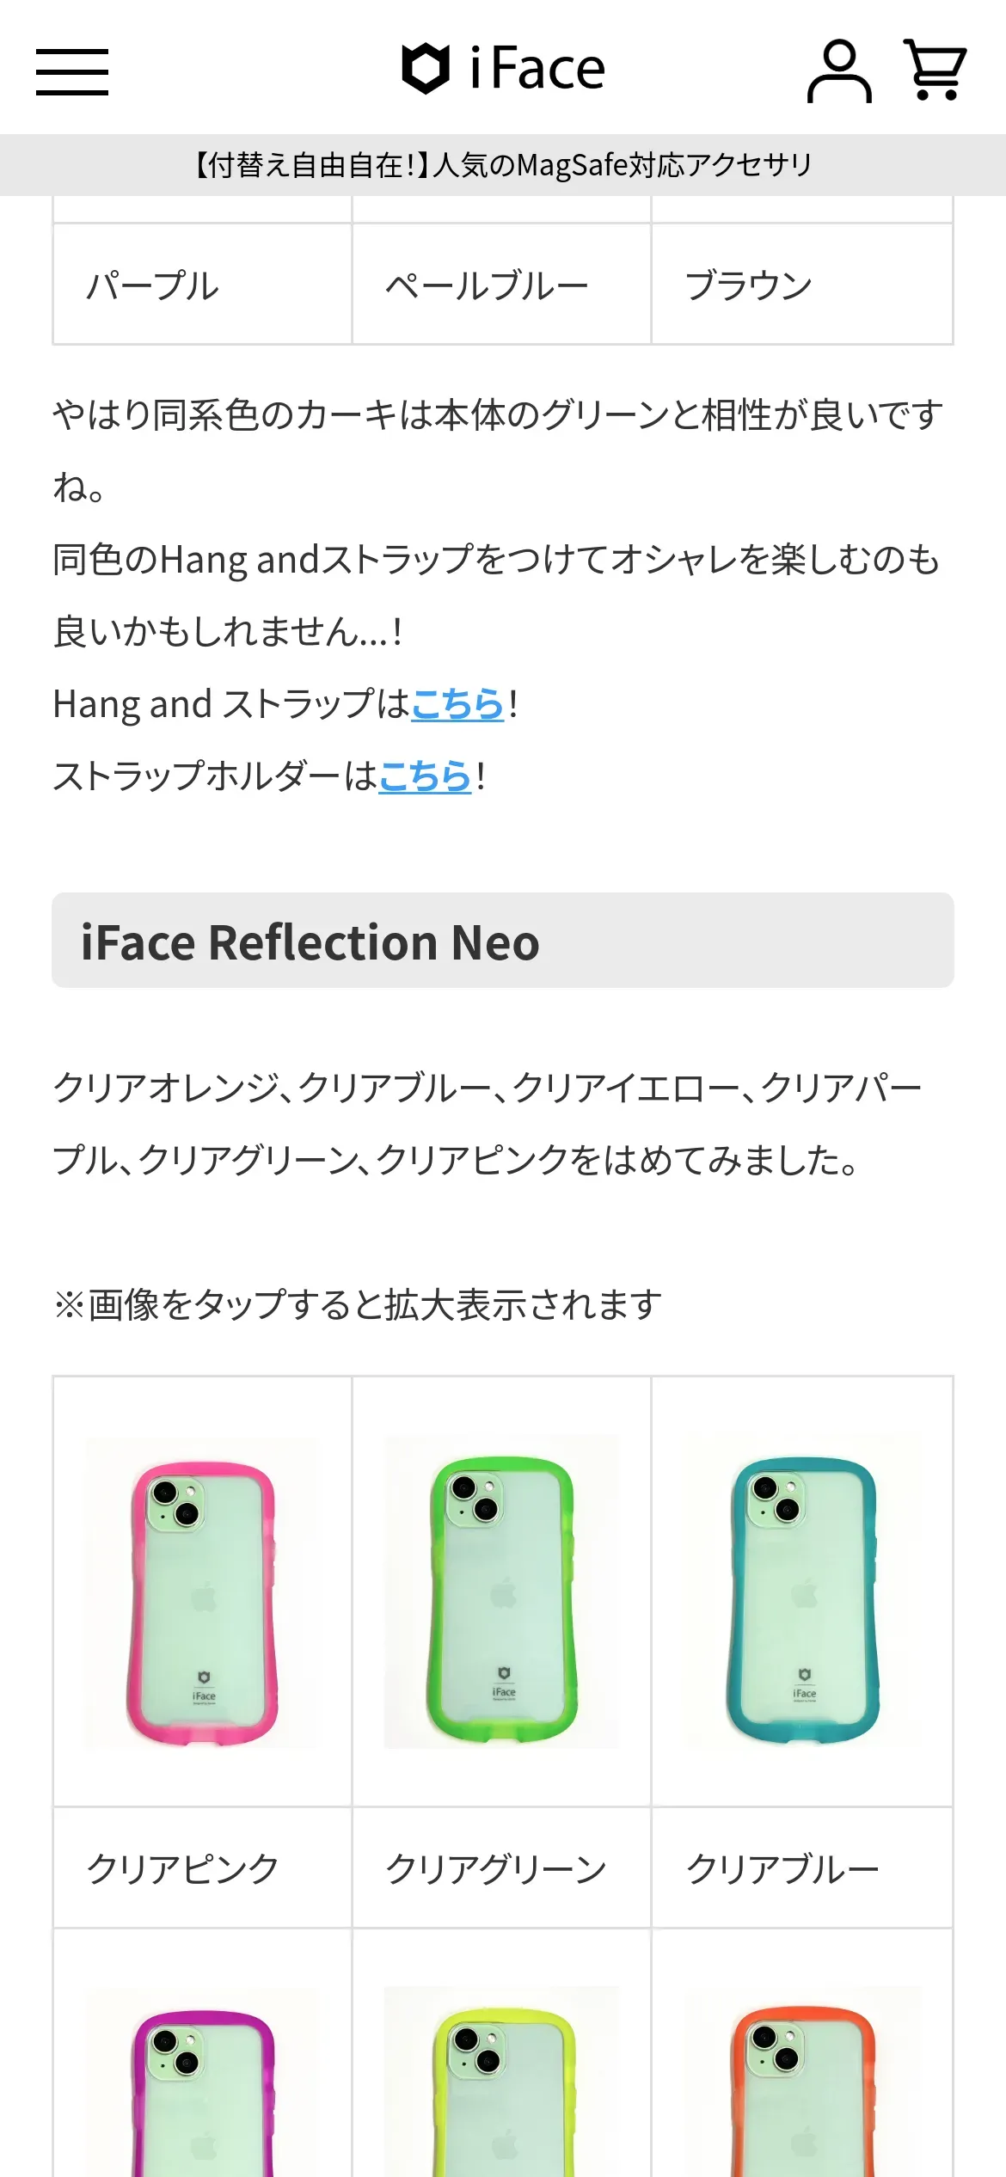Tap the MagSafe accessory announcement banner
Viewport: 1006px width, 2177px height.
503,164
